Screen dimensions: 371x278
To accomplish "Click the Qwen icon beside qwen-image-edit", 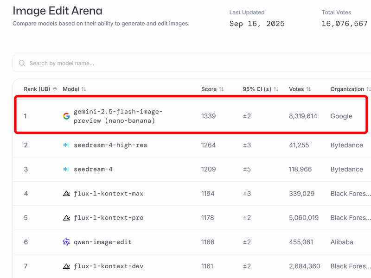I will pyautogui.click(x=66, y=242).
